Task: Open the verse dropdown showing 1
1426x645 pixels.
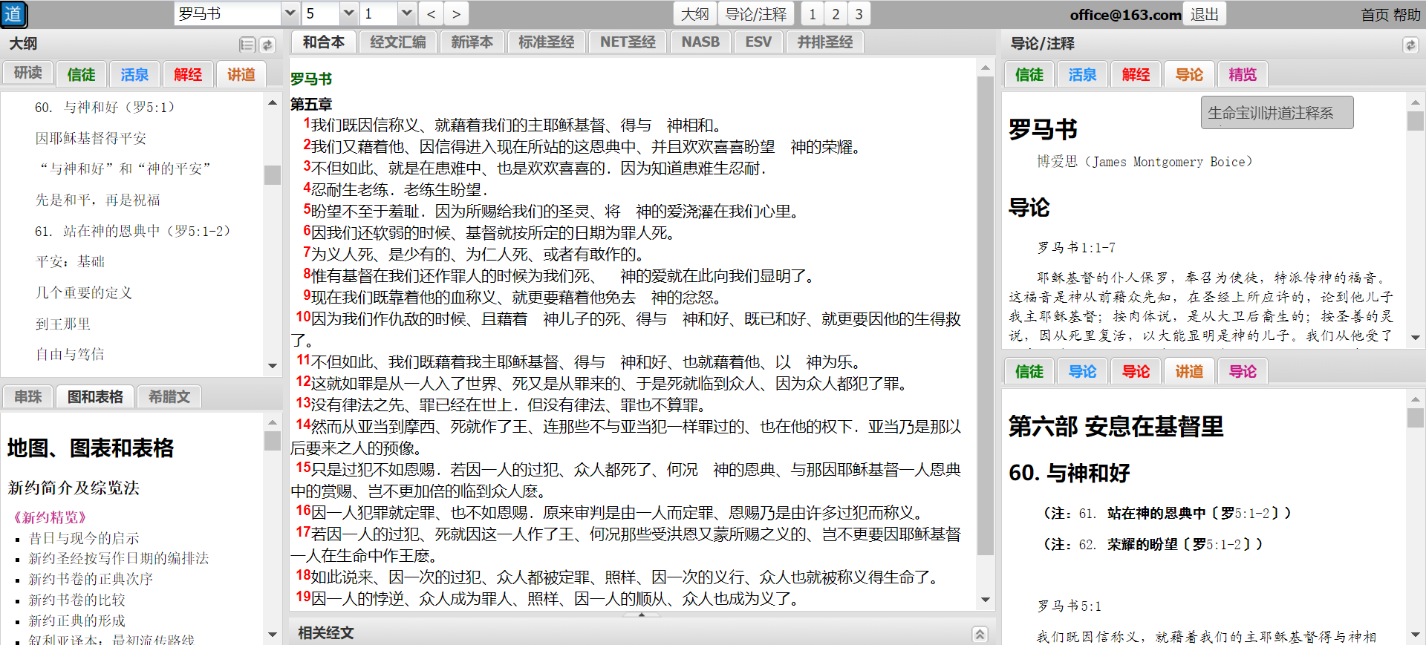Action: point(406,14)
